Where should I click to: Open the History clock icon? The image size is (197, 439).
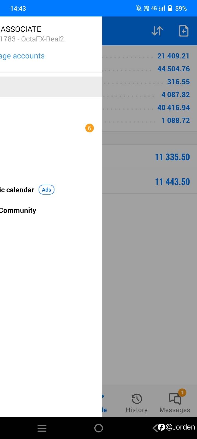[137, 399]
